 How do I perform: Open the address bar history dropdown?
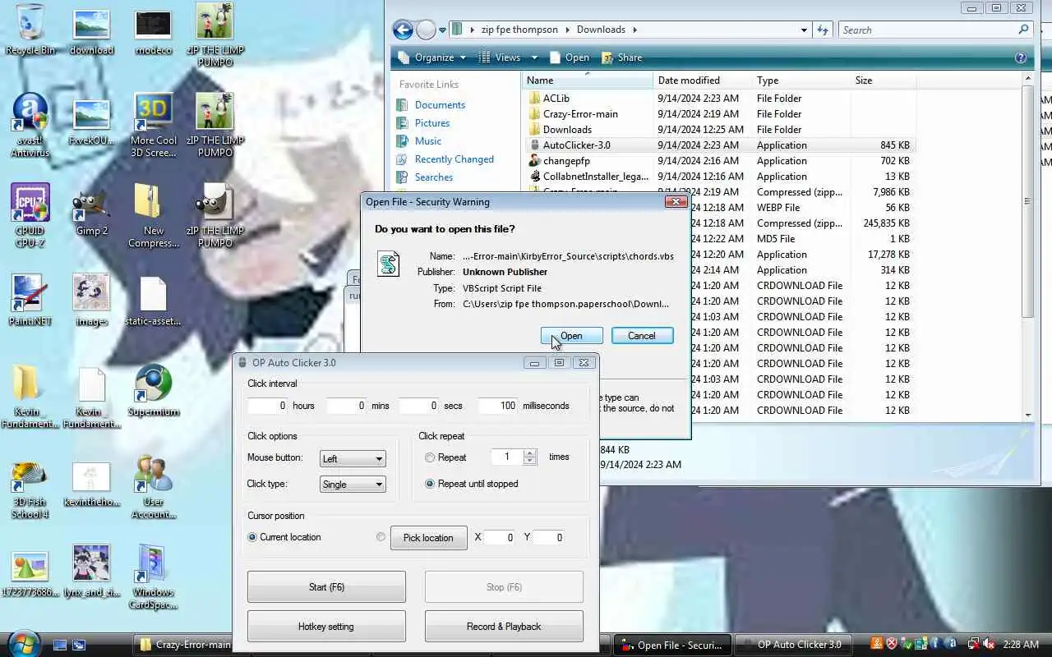(x=804, y=30)
